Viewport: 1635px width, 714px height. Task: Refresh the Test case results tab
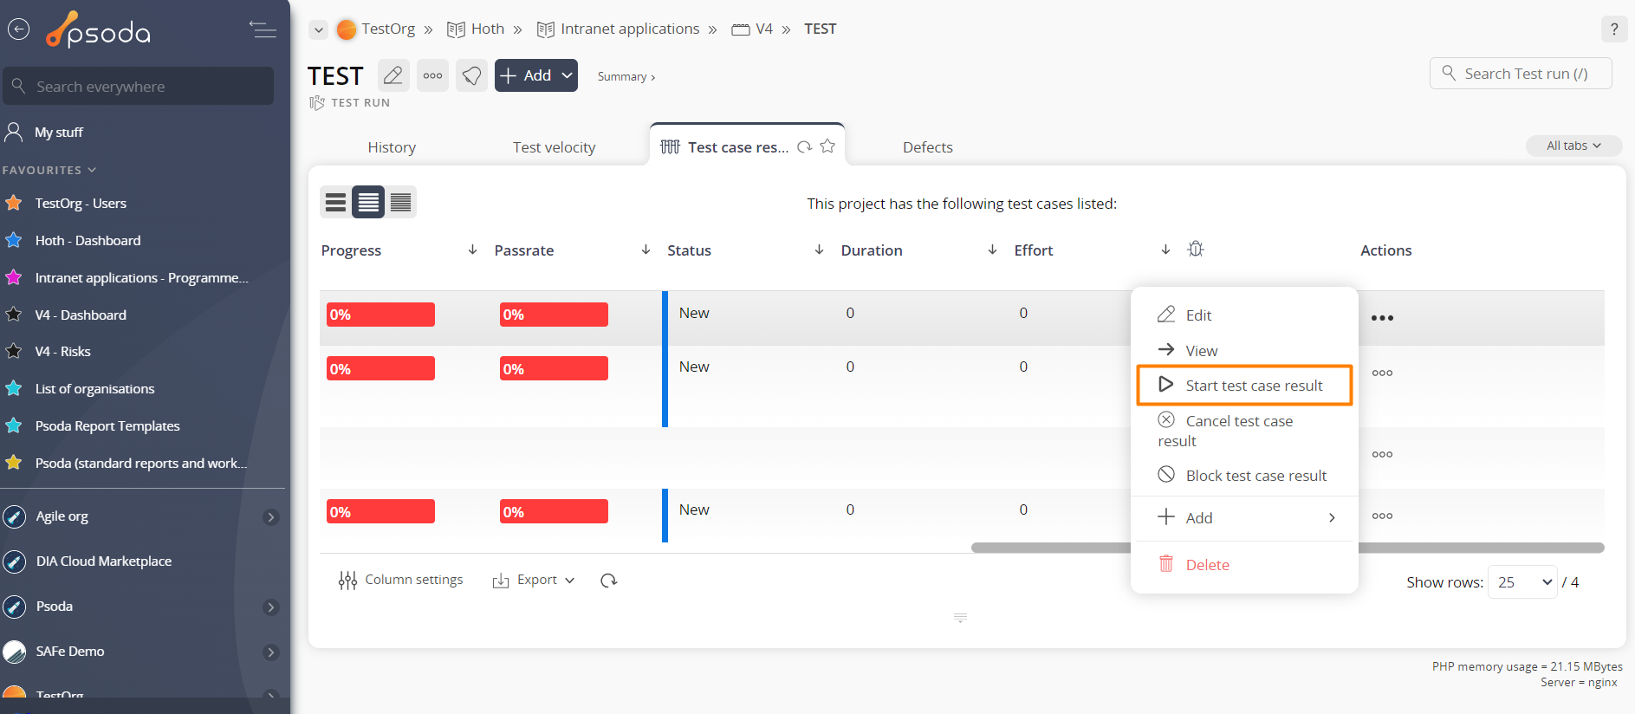click(x=805, y=146)
